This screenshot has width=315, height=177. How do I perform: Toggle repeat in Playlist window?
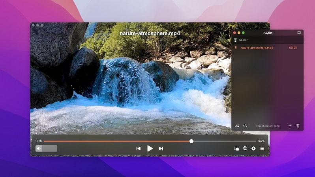coord(245,126)
